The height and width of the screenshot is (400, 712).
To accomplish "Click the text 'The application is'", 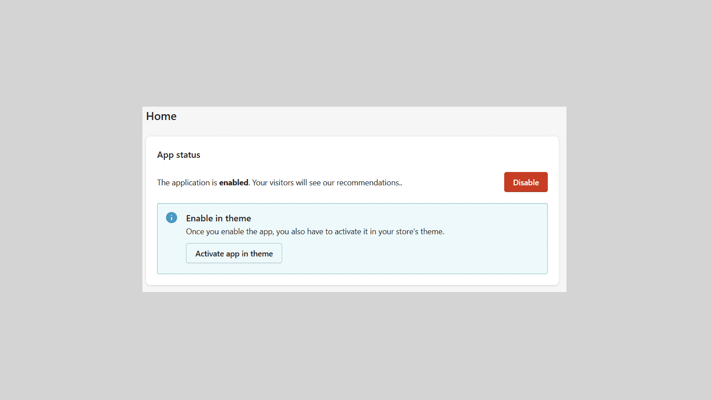I will coord(187,183).
